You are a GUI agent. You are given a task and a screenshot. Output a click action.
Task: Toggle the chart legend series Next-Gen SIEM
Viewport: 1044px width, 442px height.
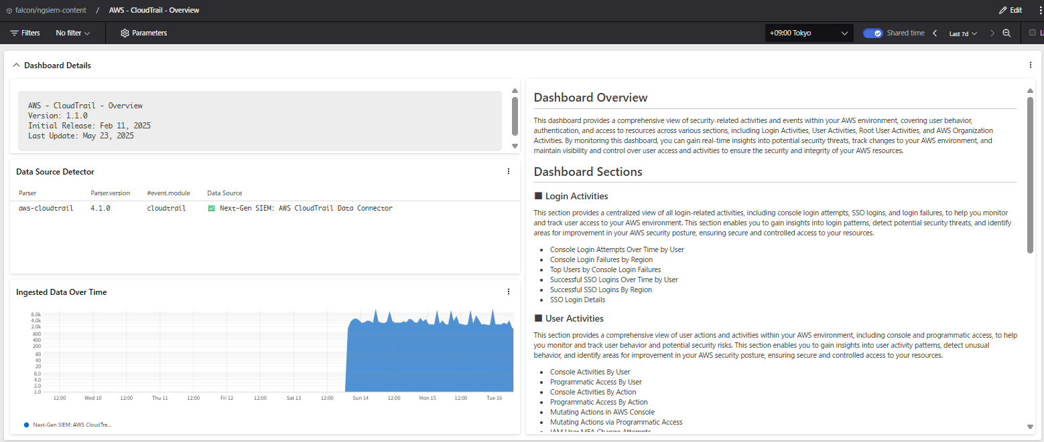pos(67,425)
